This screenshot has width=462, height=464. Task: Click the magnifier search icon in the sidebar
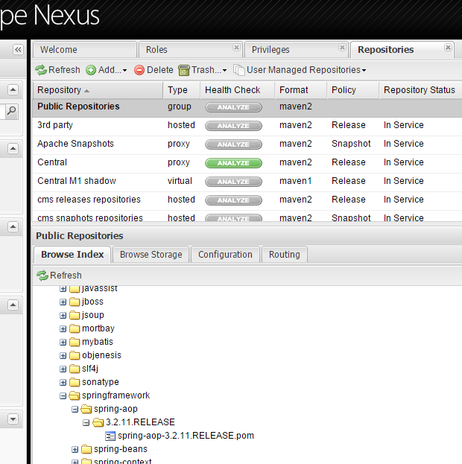(12, 111)
